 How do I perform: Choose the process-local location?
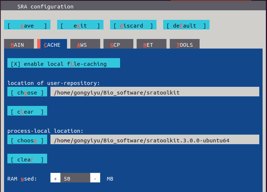pyautogui.click(x=27, y=140)
